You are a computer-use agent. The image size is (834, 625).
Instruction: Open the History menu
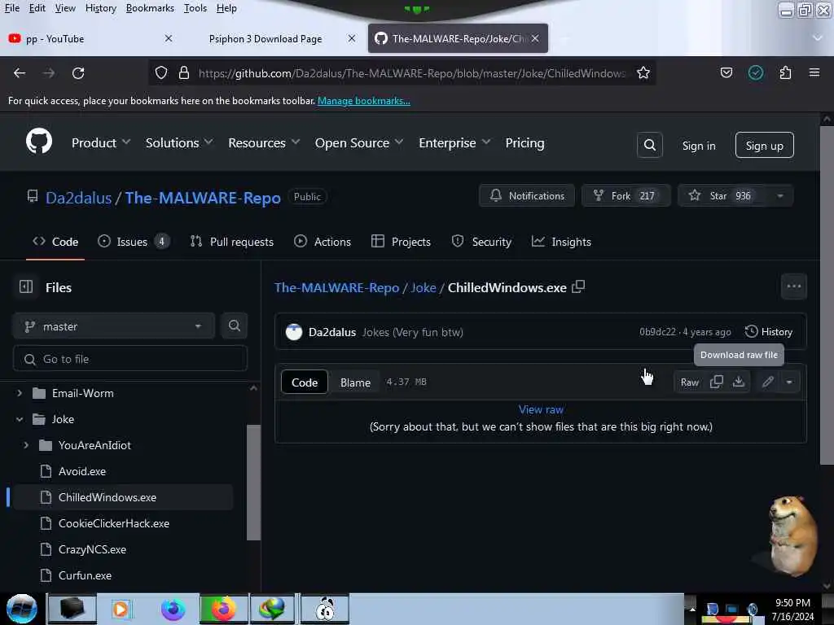point(100,8)
